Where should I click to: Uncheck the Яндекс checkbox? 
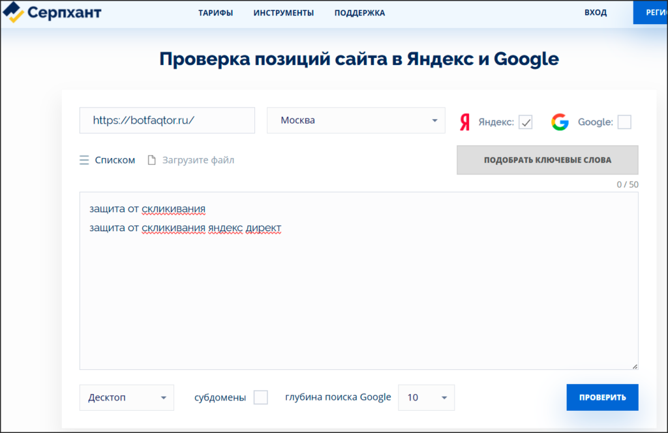tap(525, 122)
